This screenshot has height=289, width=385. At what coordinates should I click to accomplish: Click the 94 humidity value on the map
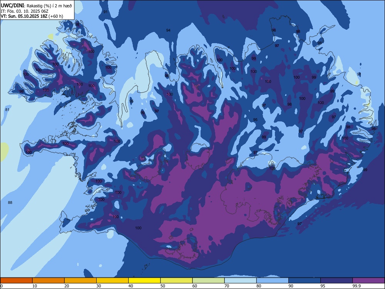(168, 30)
